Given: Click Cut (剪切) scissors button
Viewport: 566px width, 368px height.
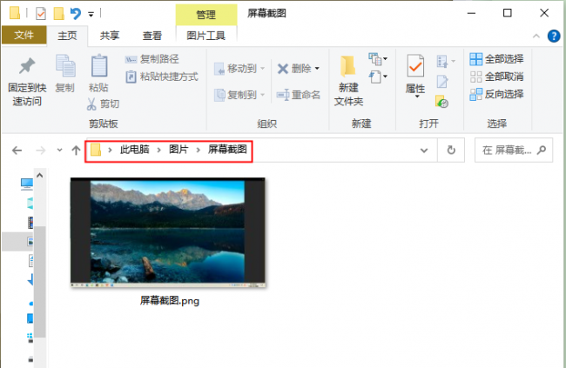Looking at the screenshot, I should 103,104.
